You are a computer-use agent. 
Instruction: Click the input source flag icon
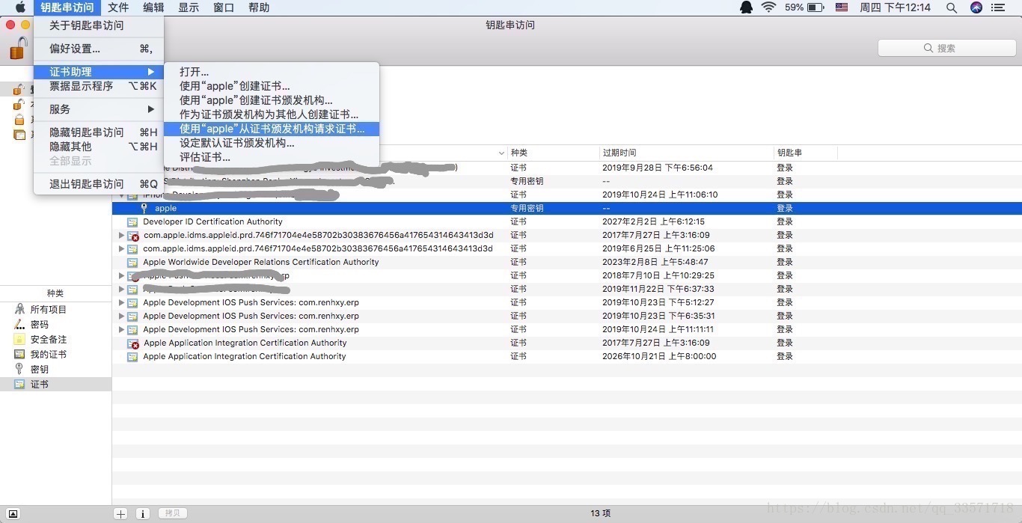[x=842, y=7]
